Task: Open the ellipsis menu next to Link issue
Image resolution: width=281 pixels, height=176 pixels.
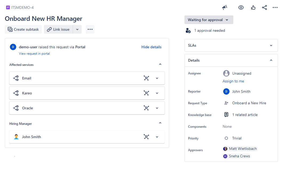Action: (x=90, y=29)
